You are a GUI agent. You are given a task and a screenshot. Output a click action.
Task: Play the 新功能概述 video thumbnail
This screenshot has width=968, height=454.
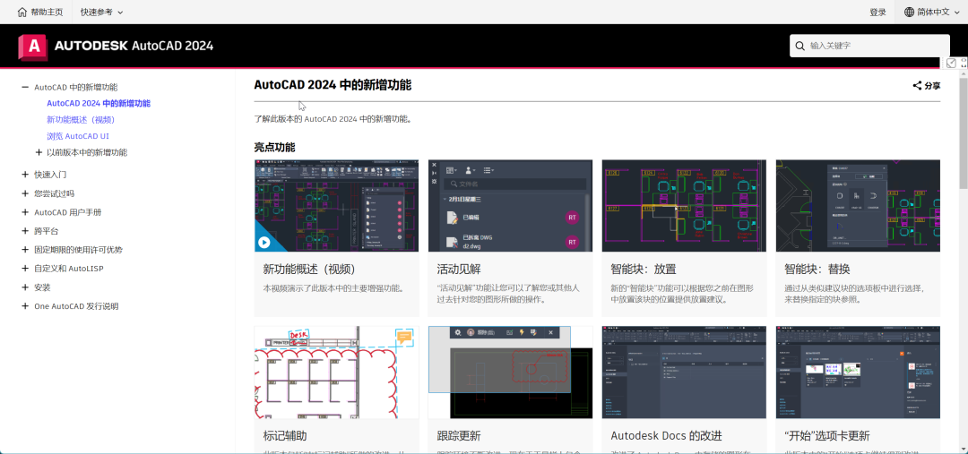[336, 205]
